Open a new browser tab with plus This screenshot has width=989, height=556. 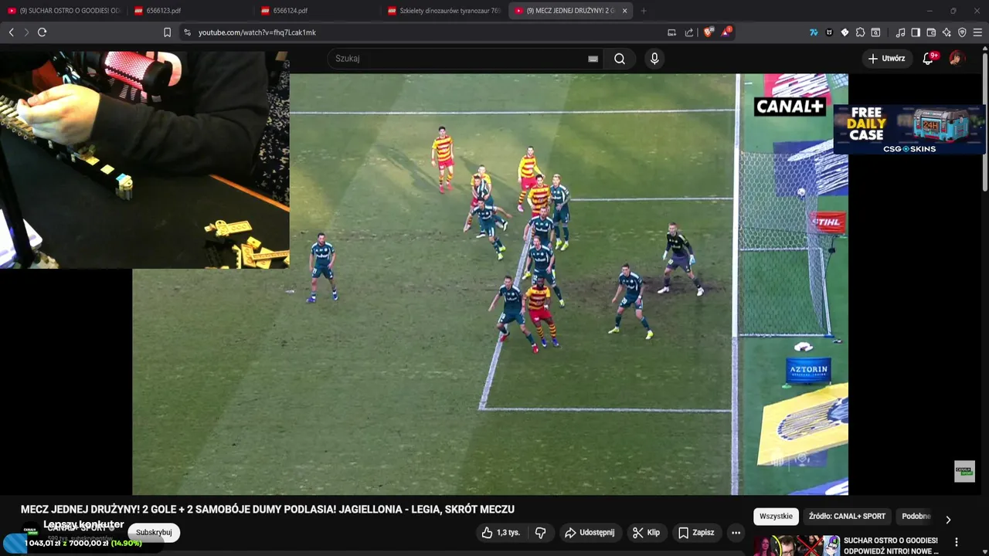pyautogui.click(x=644, y=11)
